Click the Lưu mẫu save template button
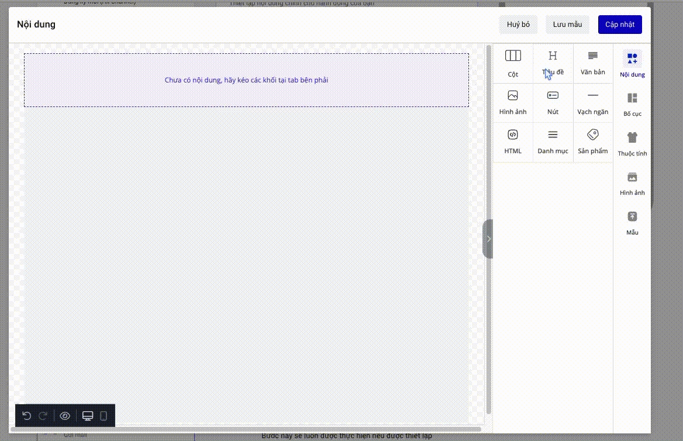The image size is (683, 441). [567, 25]
